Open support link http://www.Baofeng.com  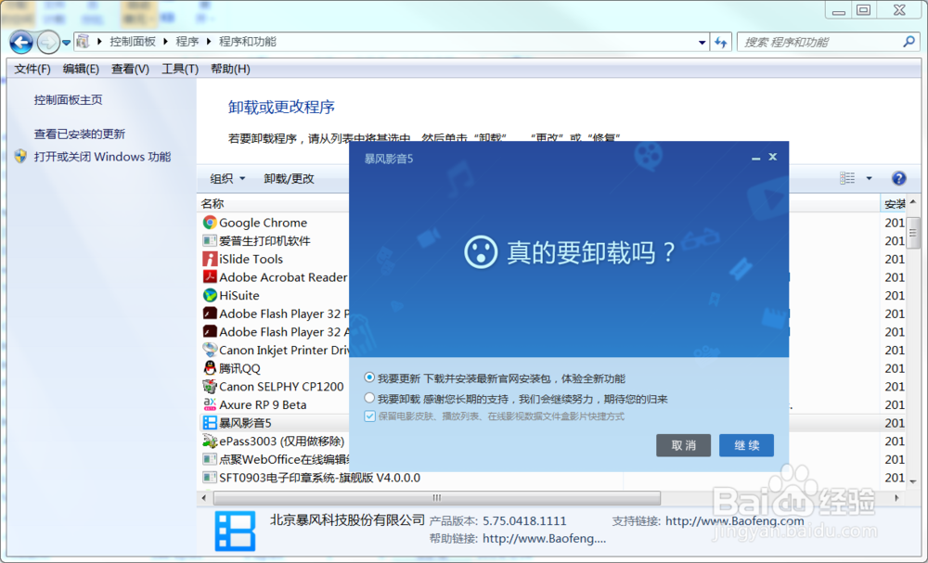[734, 521]
